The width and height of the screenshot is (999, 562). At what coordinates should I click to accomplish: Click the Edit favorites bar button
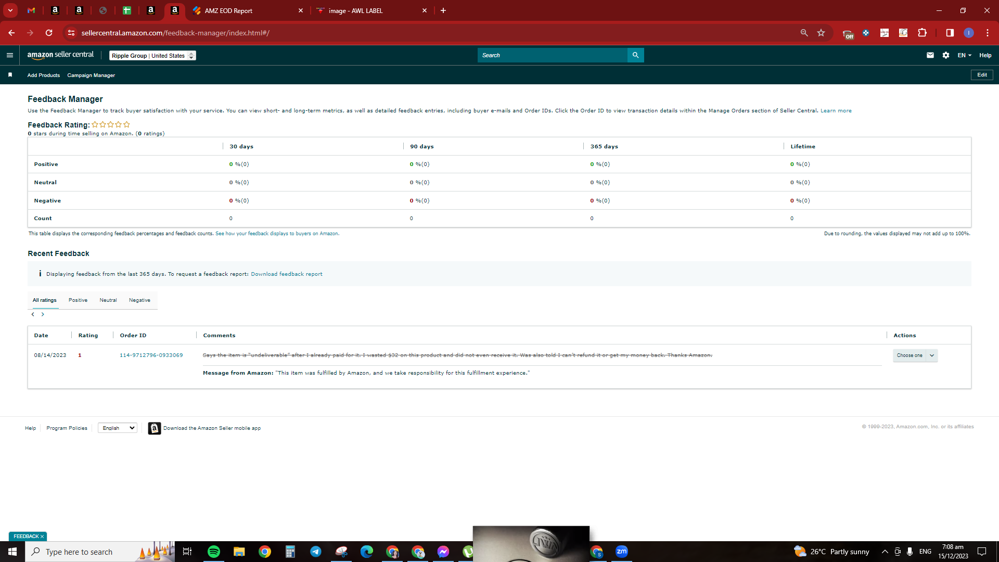(x=982, y=75)
